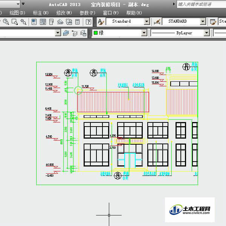Select the -0.450 elevation label
226x226 pixels.
click(x=49, y=176)
